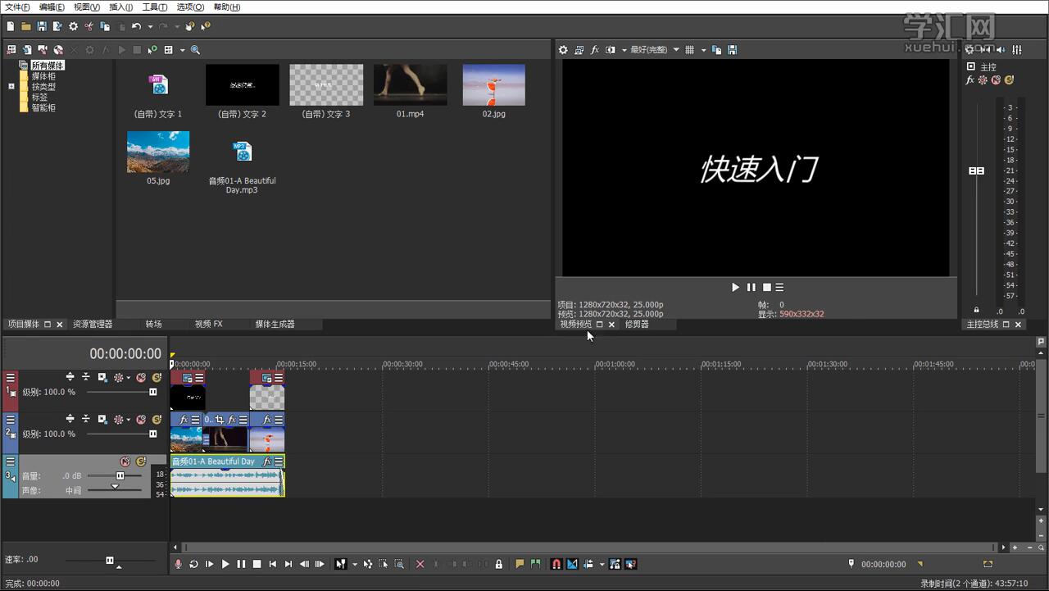Expand the 按类型 tree folder
The width and height of the screenshot is (1049, 591).
(11, 86)
